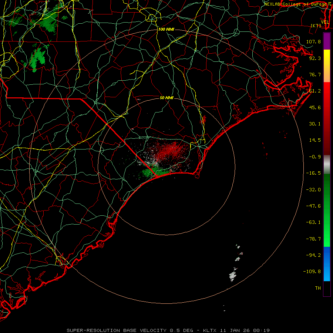Pick the gray near-zero segment of the color bar

tap(327, 165)
